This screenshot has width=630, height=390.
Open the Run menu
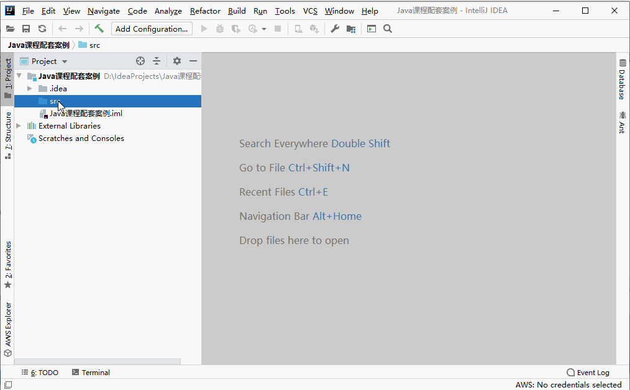point(260,11)
